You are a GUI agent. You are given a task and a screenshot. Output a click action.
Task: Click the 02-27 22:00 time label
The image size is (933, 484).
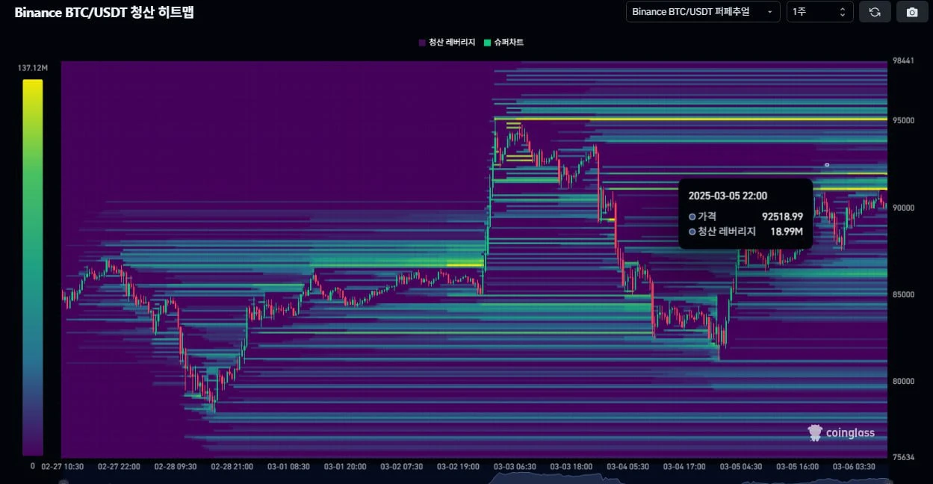(120, 466)
